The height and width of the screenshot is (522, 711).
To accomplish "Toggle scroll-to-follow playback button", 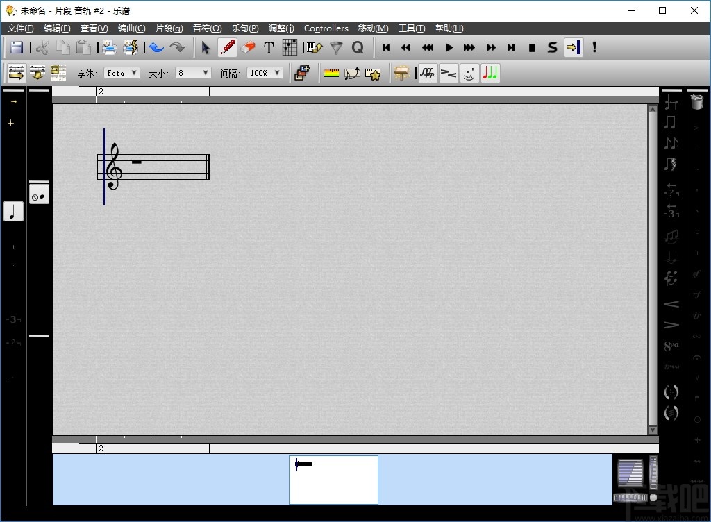I will click(x=573, y=47).
